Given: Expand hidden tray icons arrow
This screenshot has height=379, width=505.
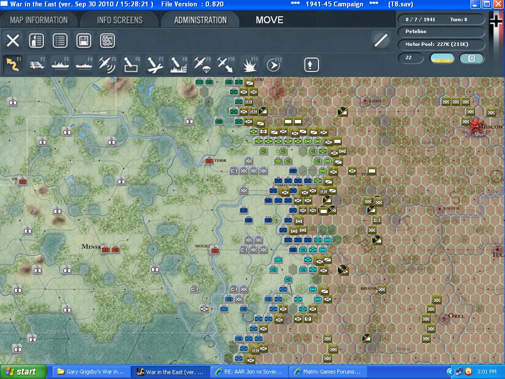Looking at the screenshot, I should pyautogui.click(x=450, y=372).
